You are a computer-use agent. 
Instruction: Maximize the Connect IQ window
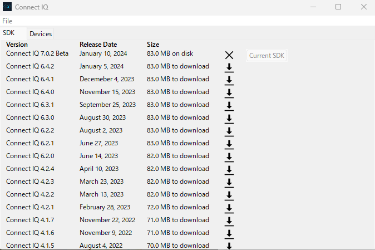click(338, 7)
